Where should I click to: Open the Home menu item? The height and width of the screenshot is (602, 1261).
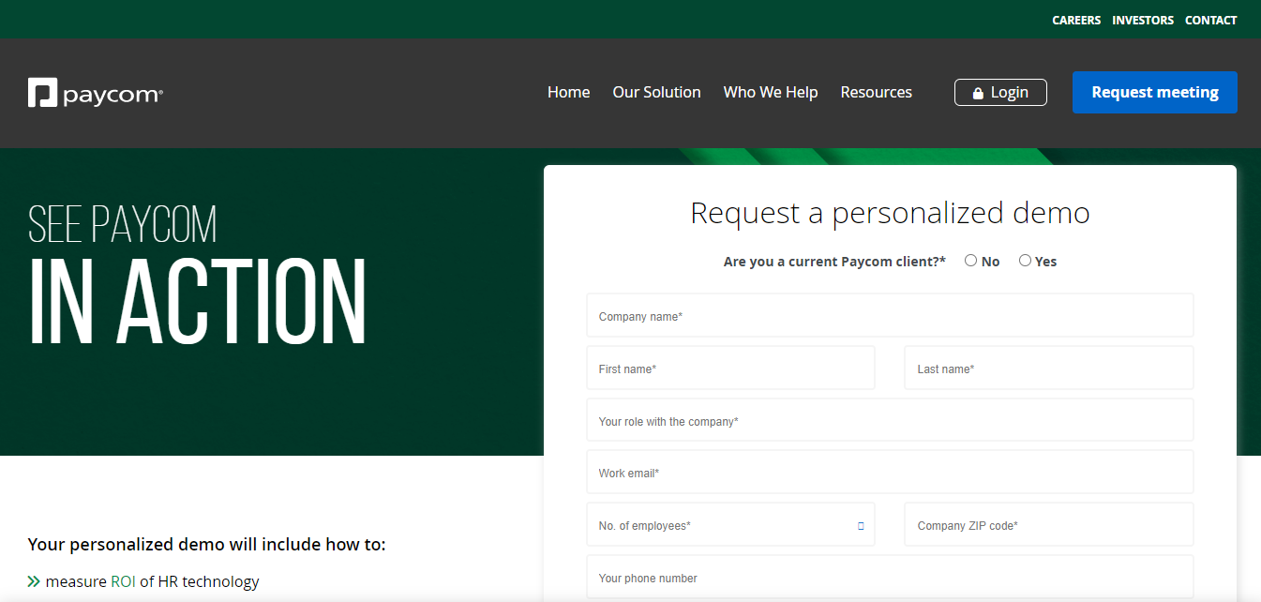568,92
